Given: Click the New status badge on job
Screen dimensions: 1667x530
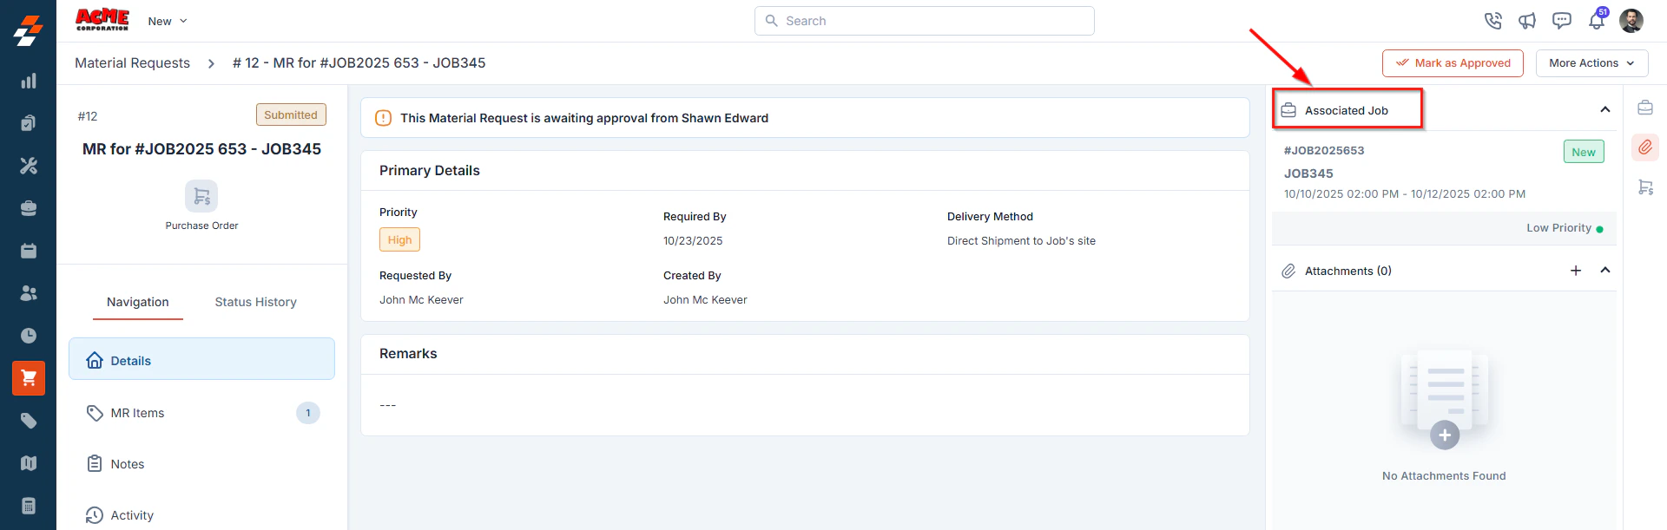Looking at the screenshot, I should [1584, 152].
